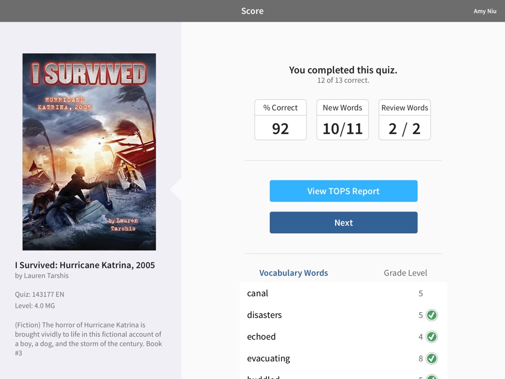
Task: Click the % Correct score box
Action: click(280, 119)
